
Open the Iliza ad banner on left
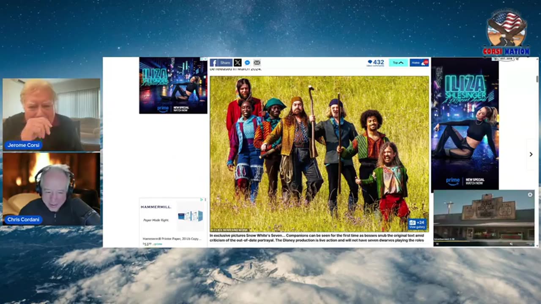(x=173, y=86)
